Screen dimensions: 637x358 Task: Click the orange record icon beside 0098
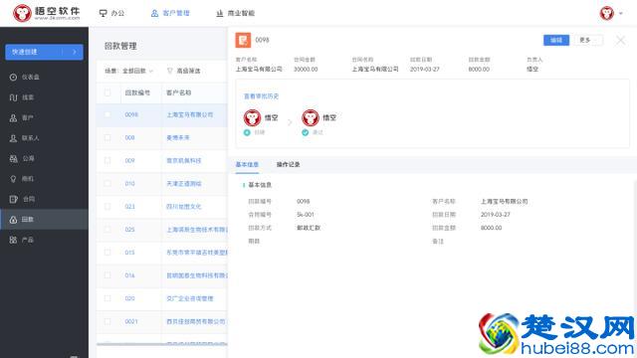[x=243, y=40]
